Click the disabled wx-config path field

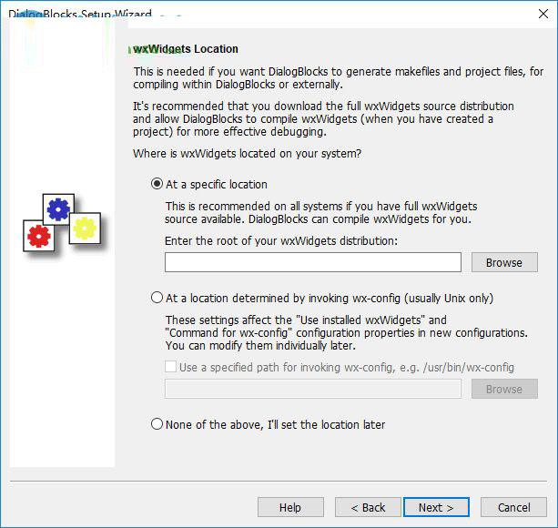coord(313,389)
